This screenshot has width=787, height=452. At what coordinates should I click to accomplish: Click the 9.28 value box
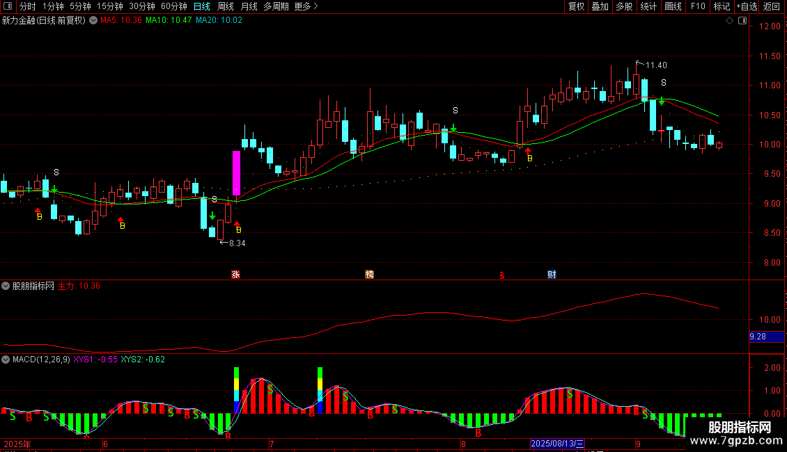pyautogui.click(x=766, y=337)
